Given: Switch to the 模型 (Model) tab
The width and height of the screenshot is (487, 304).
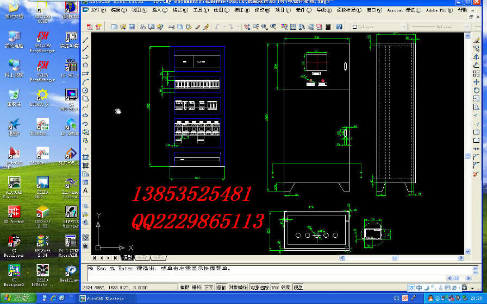Looking at the screenshot, I should [127, 258].
